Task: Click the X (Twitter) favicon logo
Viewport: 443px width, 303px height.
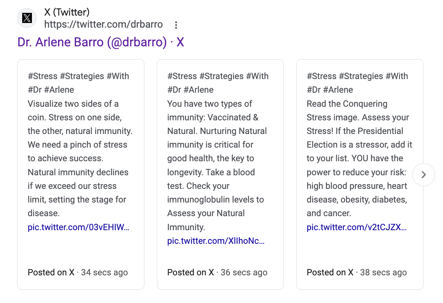Action: (27, 18)
